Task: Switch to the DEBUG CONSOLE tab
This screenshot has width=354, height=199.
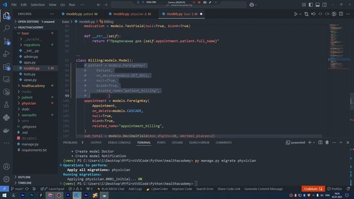Action: coord(119,143)
